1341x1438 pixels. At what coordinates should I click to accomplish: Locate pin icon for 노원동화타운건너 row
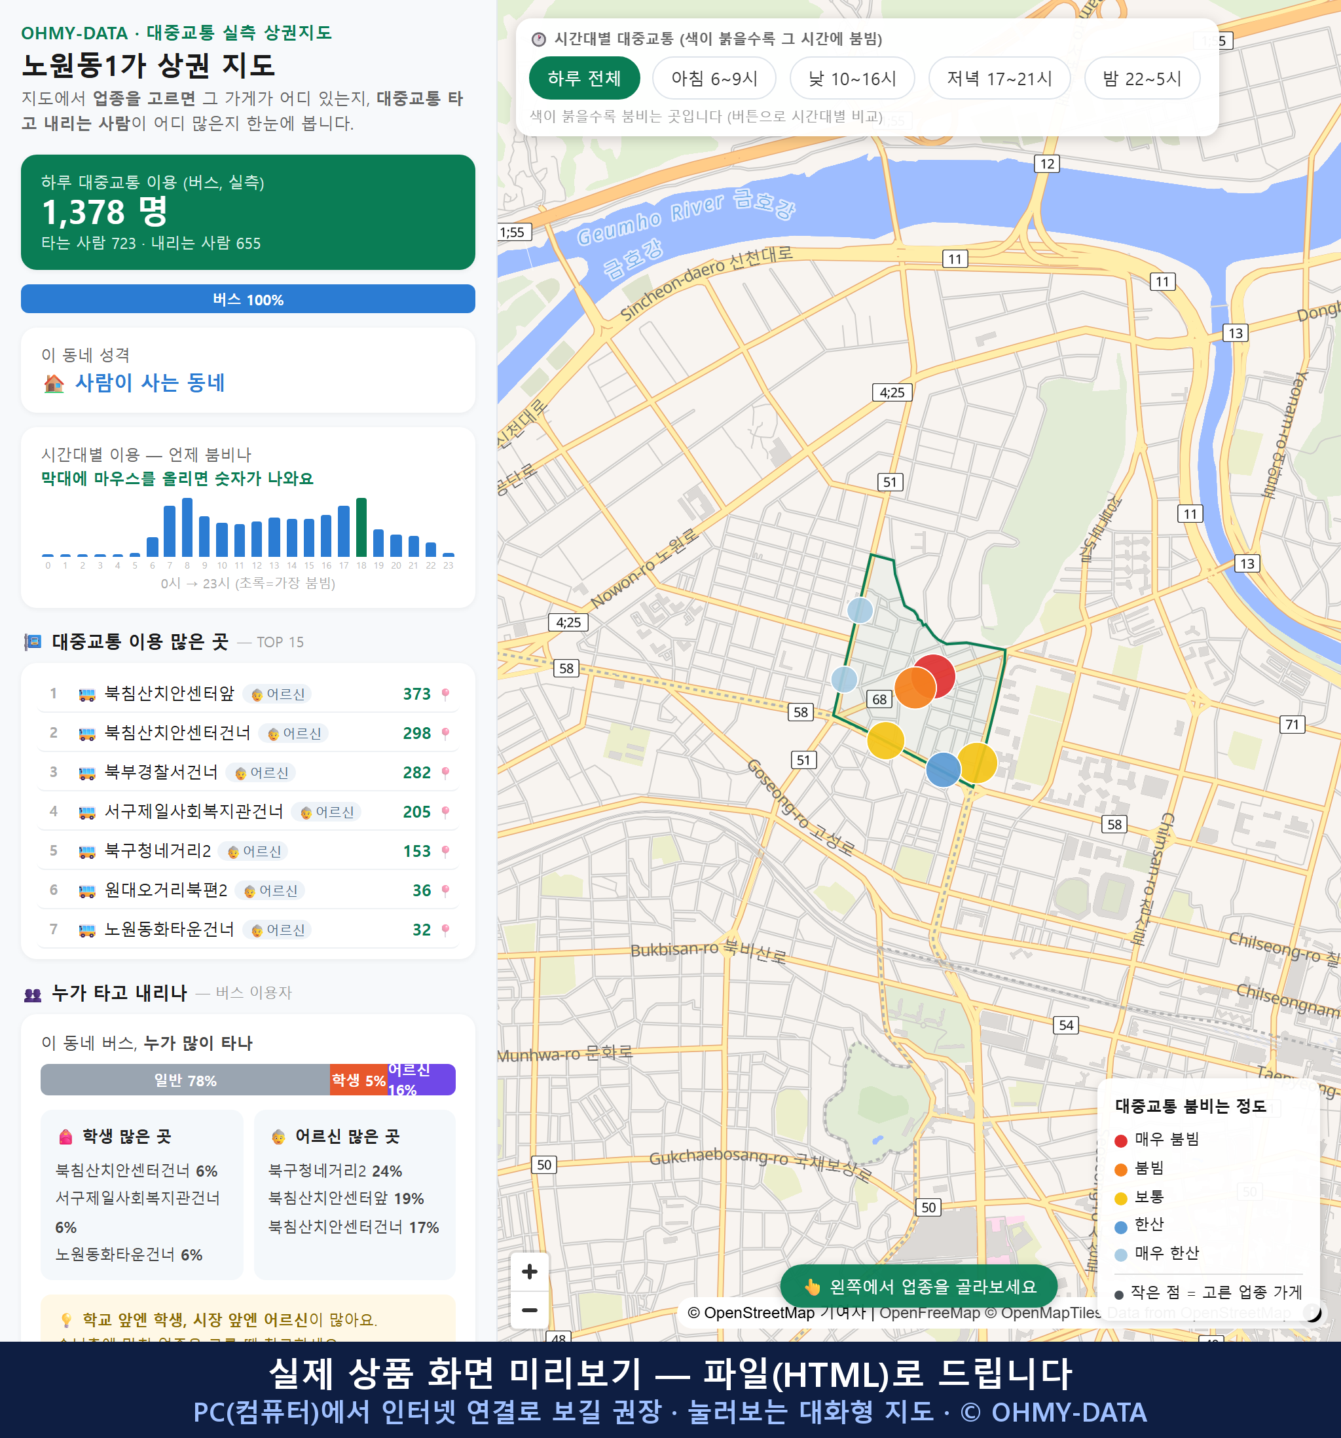pyautogui.click(x=445, y=930)
